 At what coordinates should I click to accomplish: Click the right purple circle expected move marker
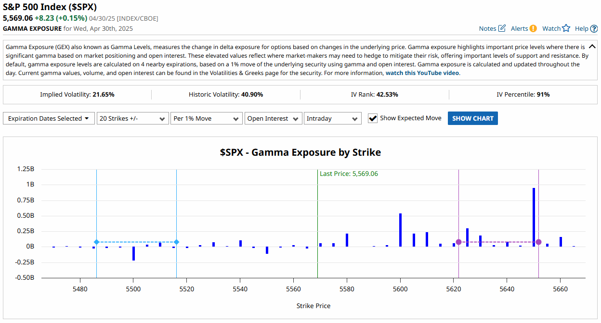click(538, 242)
